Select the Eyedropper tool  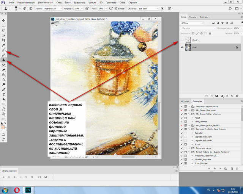pos(4,45)
